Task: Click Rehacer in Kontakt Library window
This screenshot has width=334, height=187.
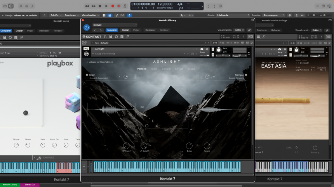Action: (x=164, y=30)
